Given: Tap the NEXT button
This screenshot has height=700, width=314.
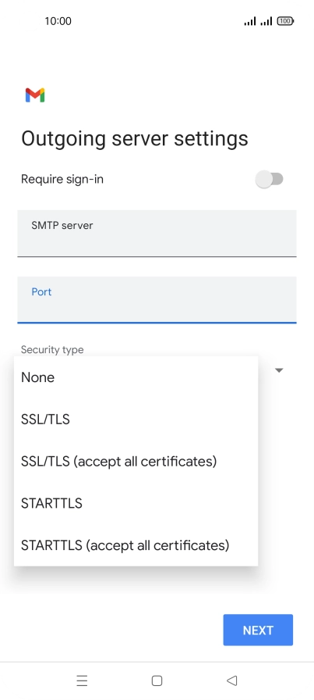Looking at the screenshot, I should coord(258,630).
